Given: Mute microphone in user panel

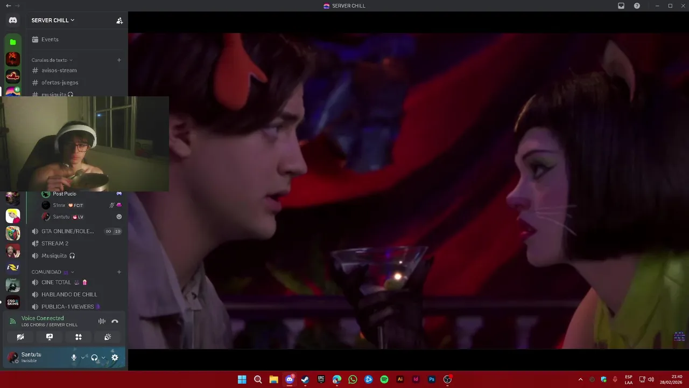Looking at the screenshot, I should pos(74,357).
